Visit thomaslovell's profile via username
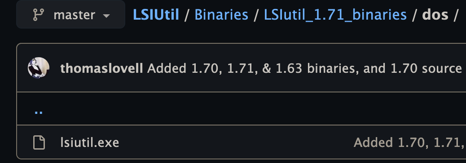The height and width of the screenshot is (163, 466). coord(101,68)
